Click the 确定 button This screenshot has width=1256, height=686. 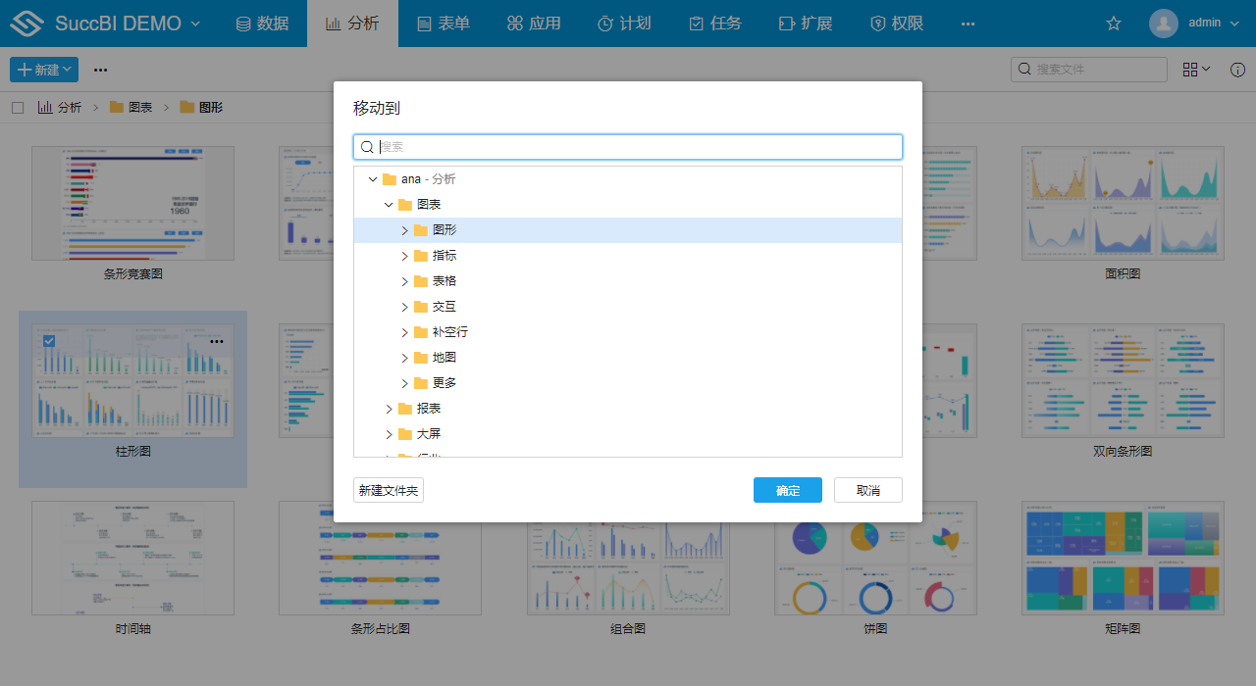click(x=788, y=489)
